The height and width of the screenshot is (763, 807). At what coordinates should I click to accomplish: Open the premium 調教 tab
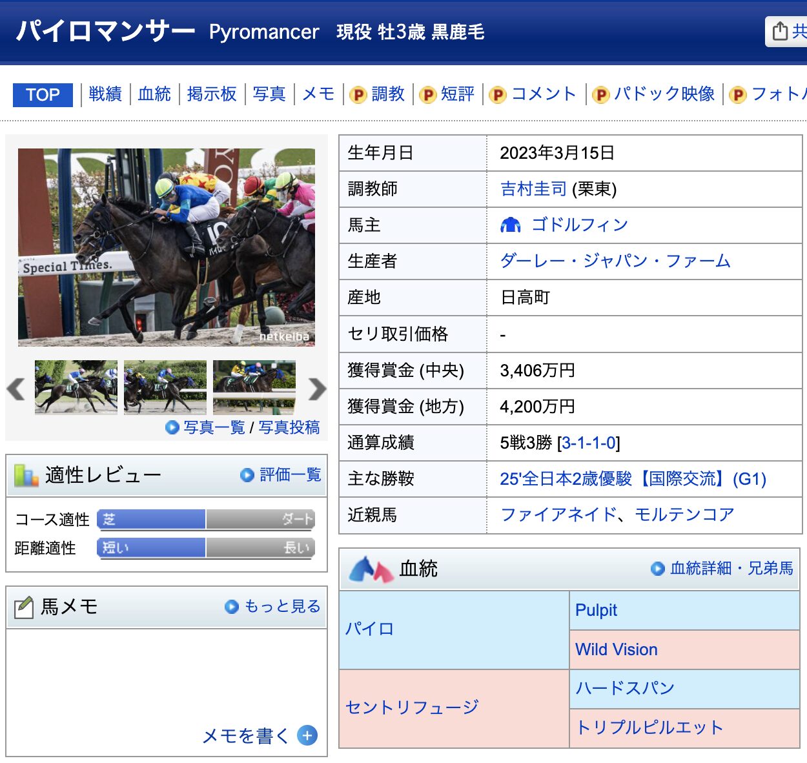coord(388,94)
